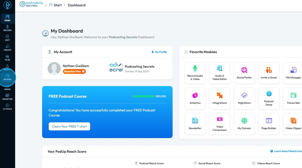Image resolution: width=302 pixels, height=168 pixels.
Task: Click the microphone logo atop the sidebar
Action: coord(7,5)
